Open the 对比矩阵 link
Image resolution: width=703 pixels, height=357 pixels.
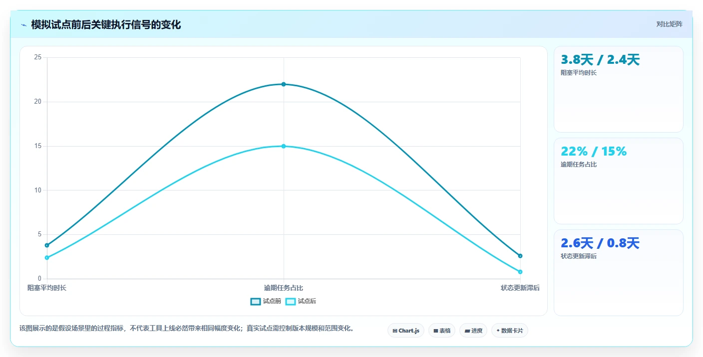click(x=669, y=24)
